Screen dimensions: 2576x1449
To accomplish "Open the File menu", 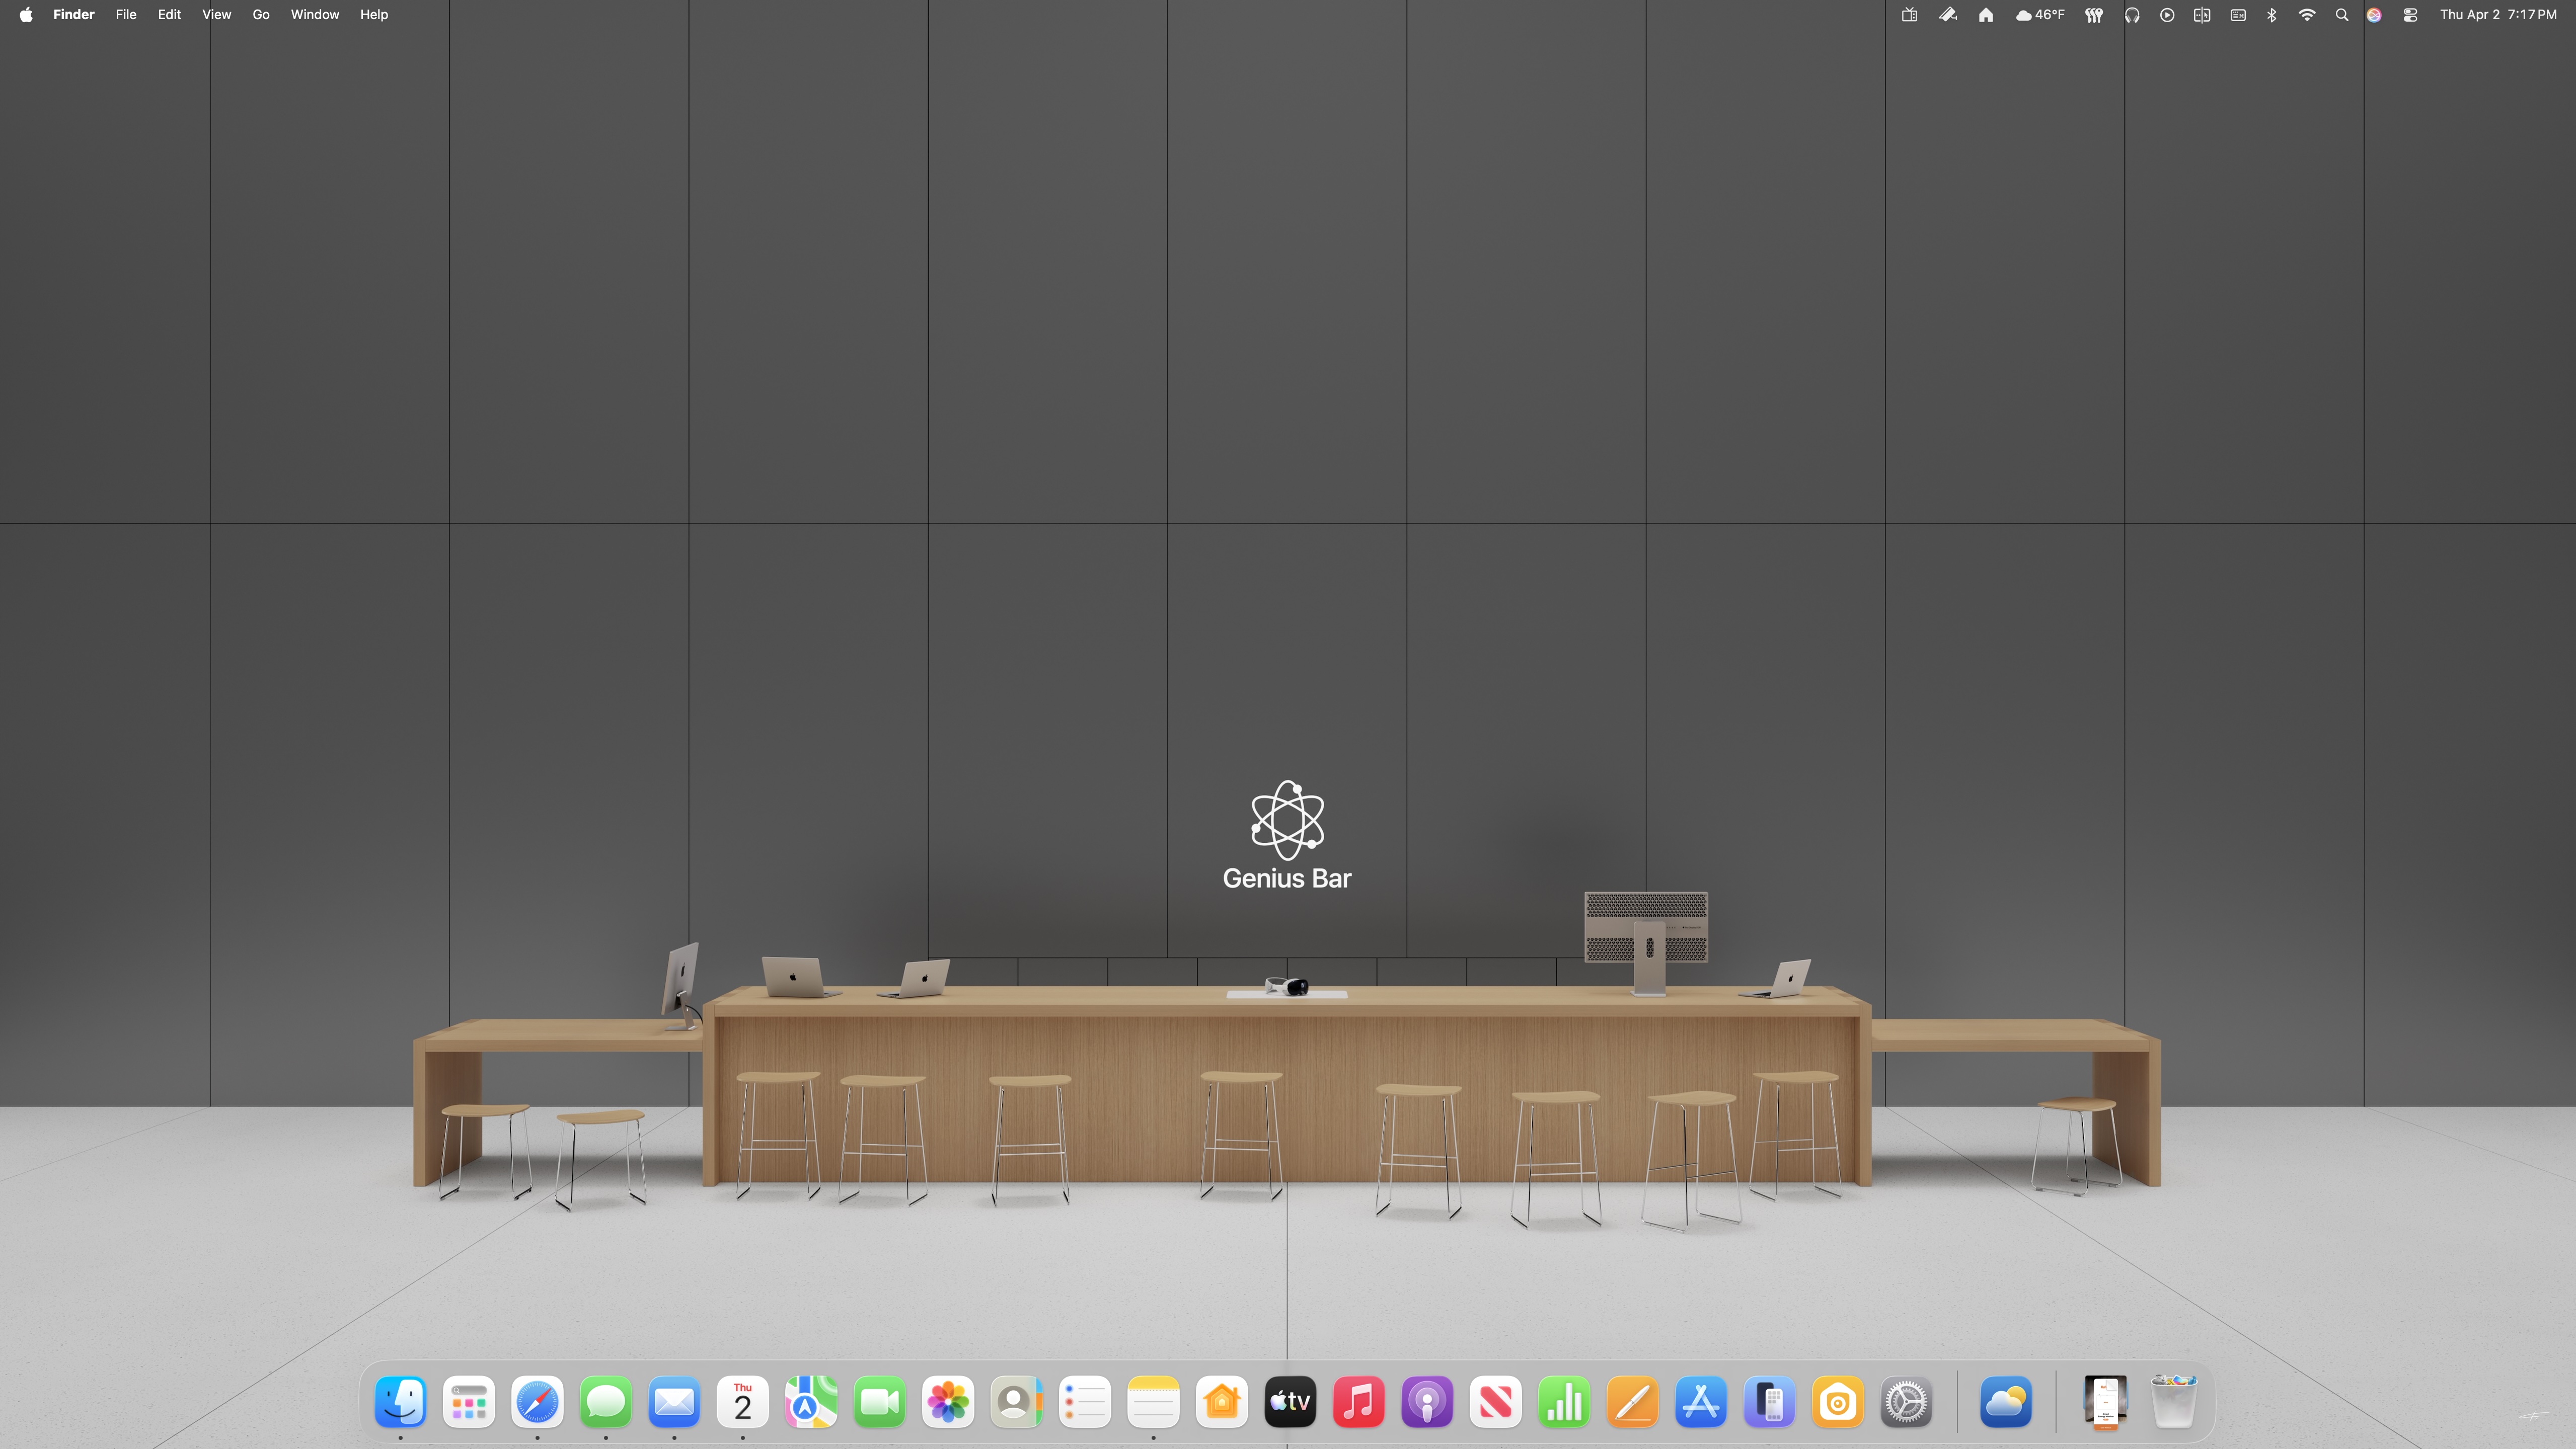I will coord(126,15).
